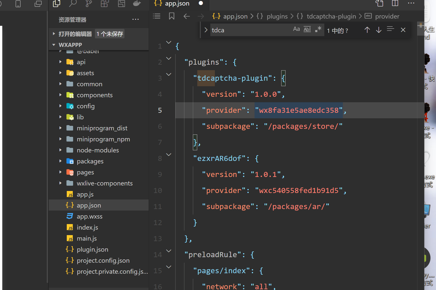Viewport: 436px width, 290px height.
Task: Open the Extensions blocks icon
Action: pos(105,3)
